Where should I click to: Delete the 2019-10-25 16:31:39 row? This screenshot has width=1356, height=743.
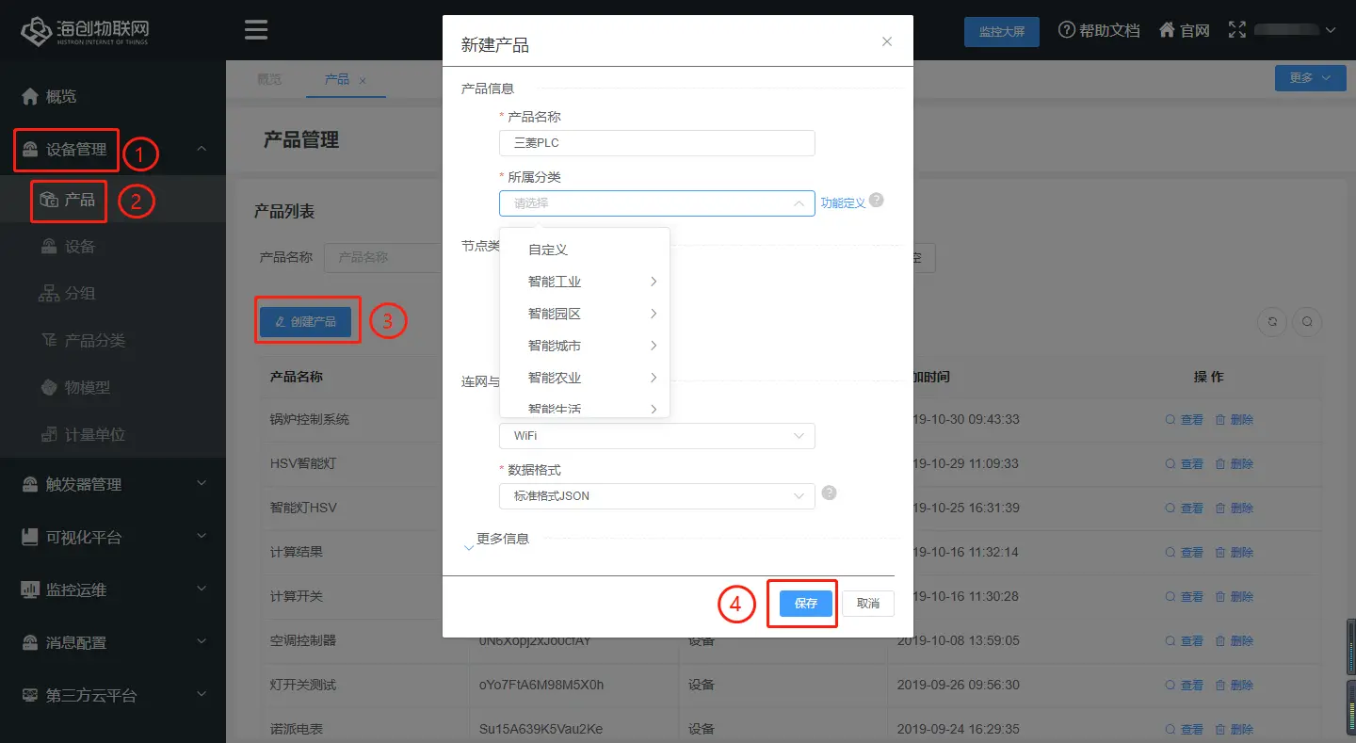1234,509
